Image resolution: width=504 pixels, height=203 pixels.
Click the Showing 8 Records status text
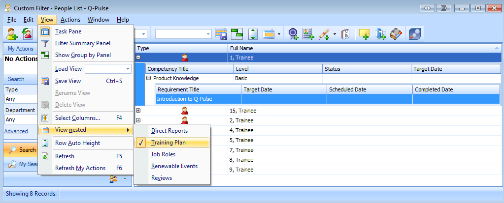(x=31, y=194)
